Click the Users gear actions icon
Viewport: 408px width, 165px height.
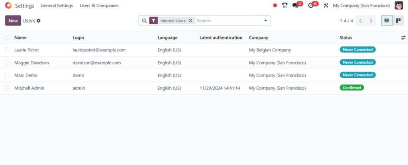(39, 21)
